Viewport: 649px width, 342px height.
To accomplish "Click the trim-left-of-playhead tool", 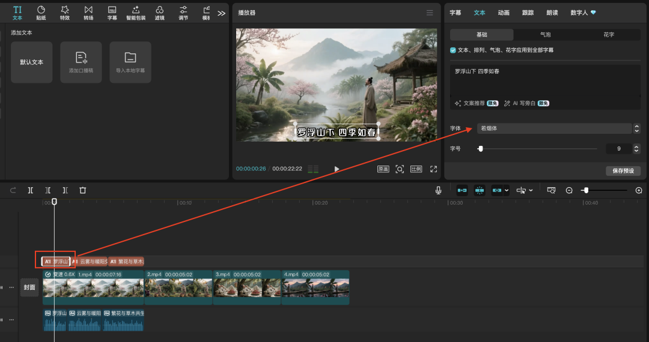I will (48, 190).
